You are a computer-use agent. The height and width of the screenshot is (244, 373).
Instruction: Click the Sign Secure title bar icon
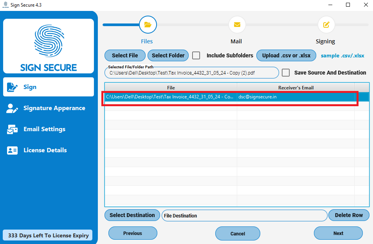pyautogui.click(x=5, y=5)
